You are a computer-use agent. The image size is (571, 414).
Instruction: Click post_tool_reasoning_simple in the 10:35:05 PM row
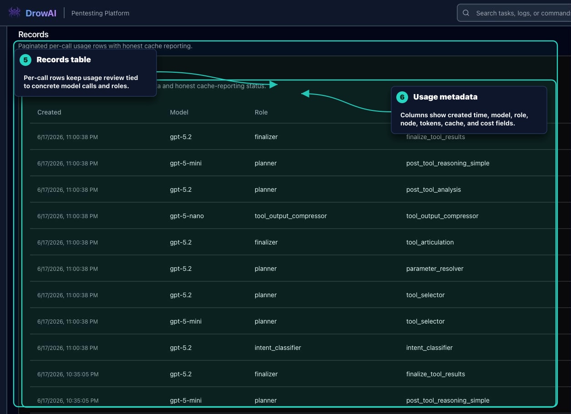point(448,400)
